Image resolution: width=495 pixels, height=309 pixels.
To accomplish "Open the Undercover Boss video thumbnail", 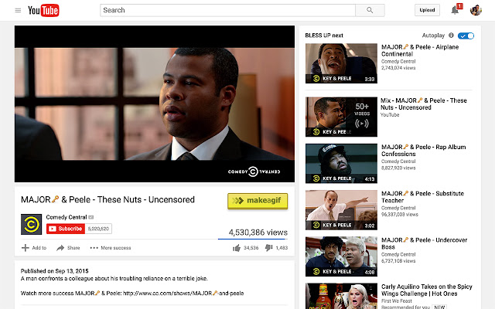I will (341, 256).
